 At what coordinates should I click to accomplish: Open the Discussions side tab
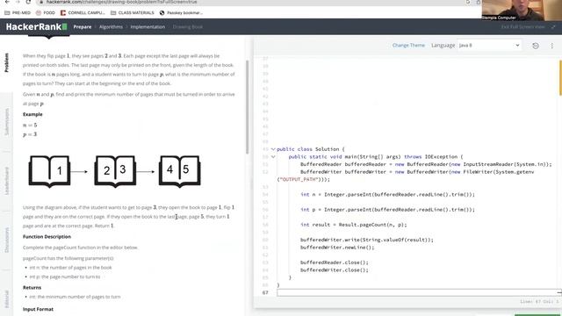coord(6,240)
